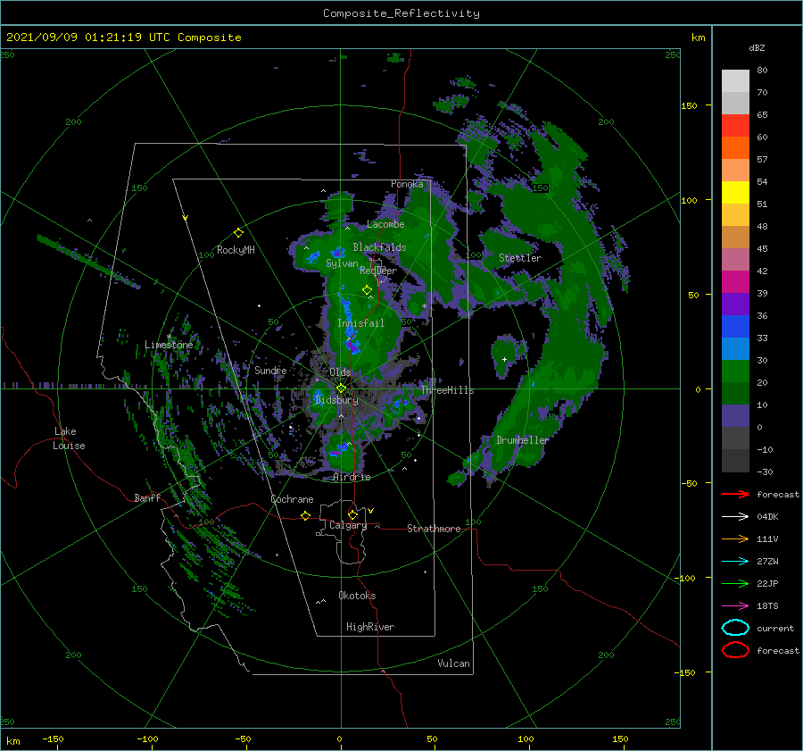The image size is (803, 751).
Task: Click the dBZ legend heading
Action: (x=757, y=48)
